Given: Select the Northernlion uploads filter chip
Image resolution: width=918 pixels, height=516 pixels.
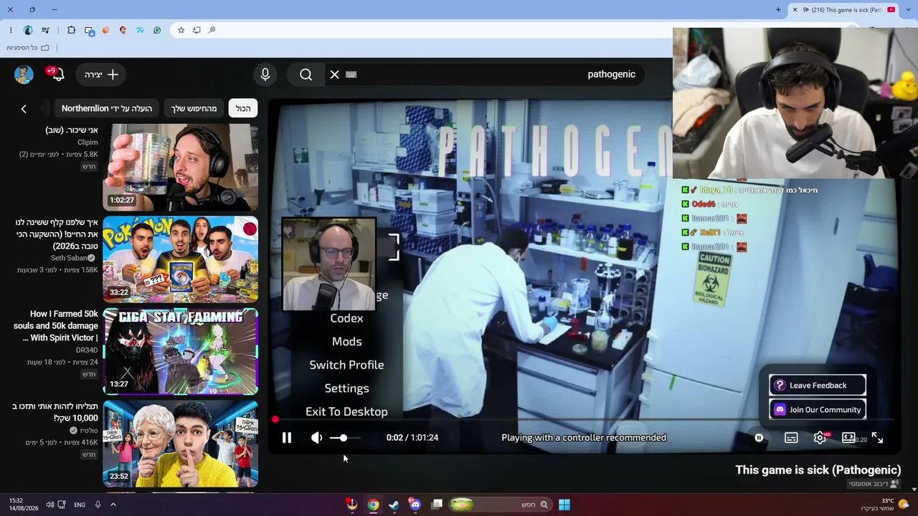Looking at the screenshot, I should (x=107, y=108).
